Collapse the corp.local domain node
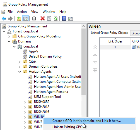The width and height of the screenshot is (140, 130). [x=15, y=46]
